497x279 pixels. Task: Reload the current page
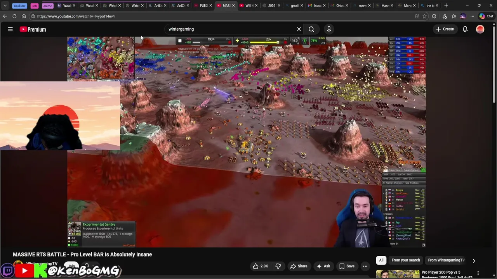coord(14,16)
